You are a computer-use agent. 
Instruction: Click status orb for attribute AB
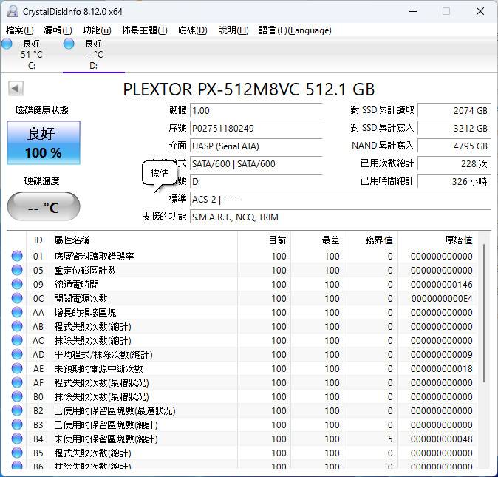tap(17, 326)
